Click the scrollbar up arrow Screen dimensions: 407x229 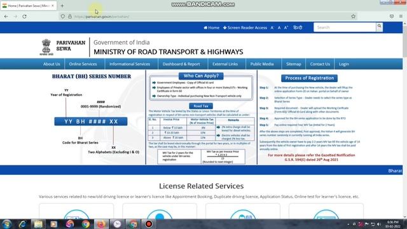(x=404, y=24)
